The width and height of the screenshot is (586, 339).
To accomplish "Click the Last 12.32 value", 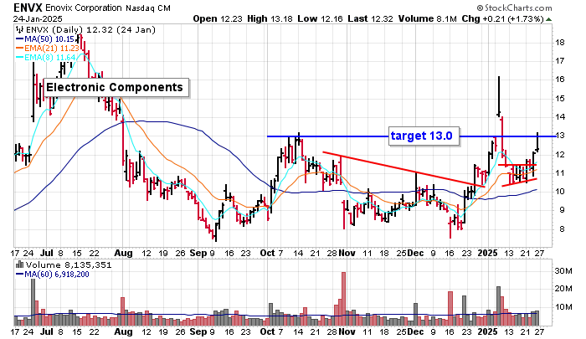I will [x=370, y=18].
